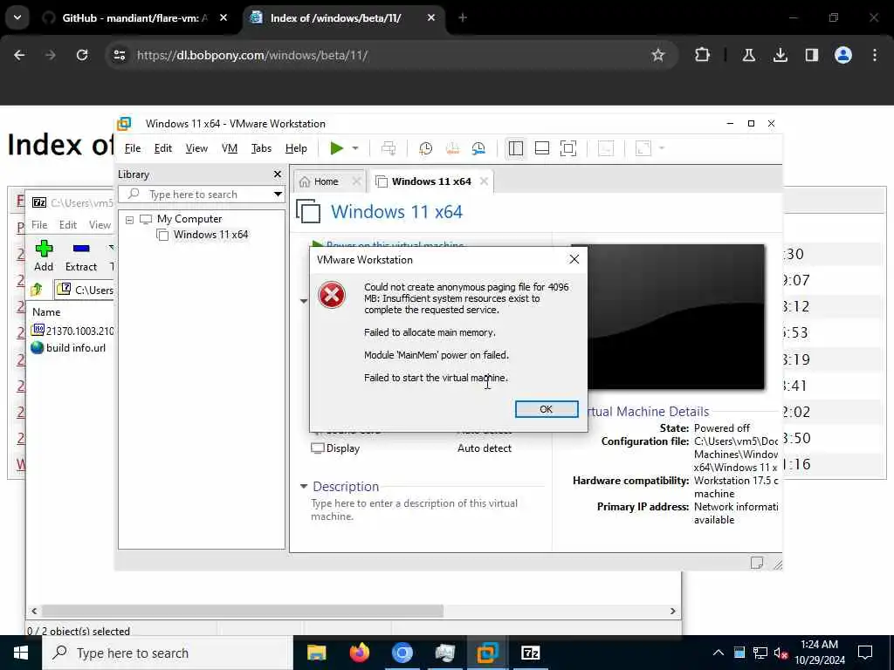Click Extract in the 7-Zip window
The image size is (894, 670).
[81, 256]
